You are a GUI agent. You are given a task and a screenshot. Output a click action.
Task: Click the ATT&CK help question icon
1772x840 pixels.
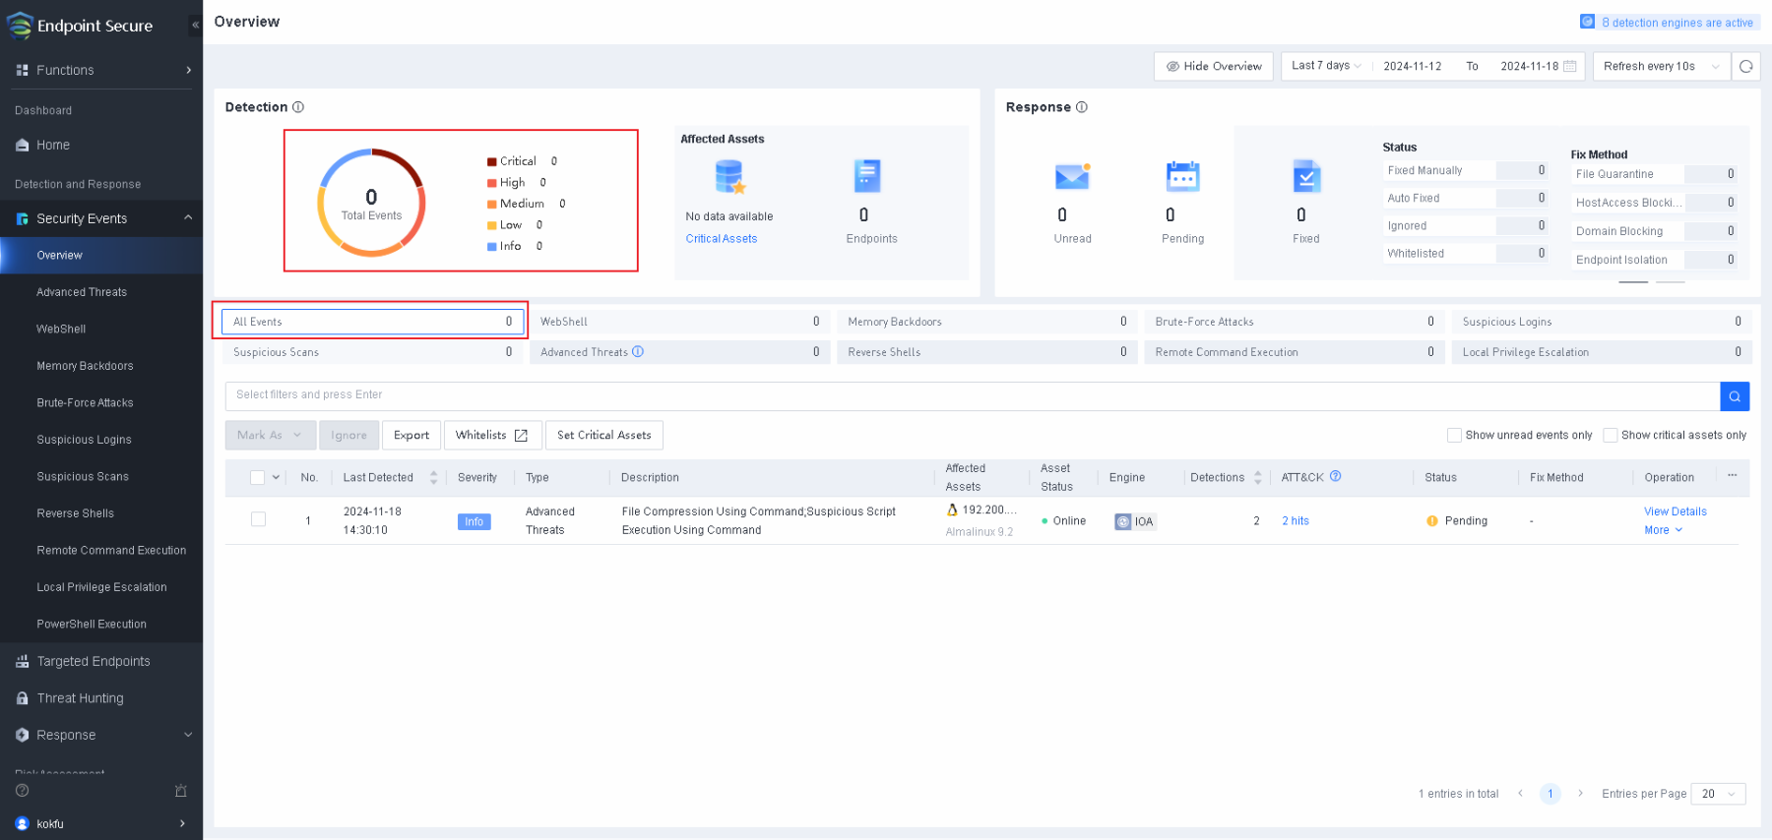(1336, 476)
